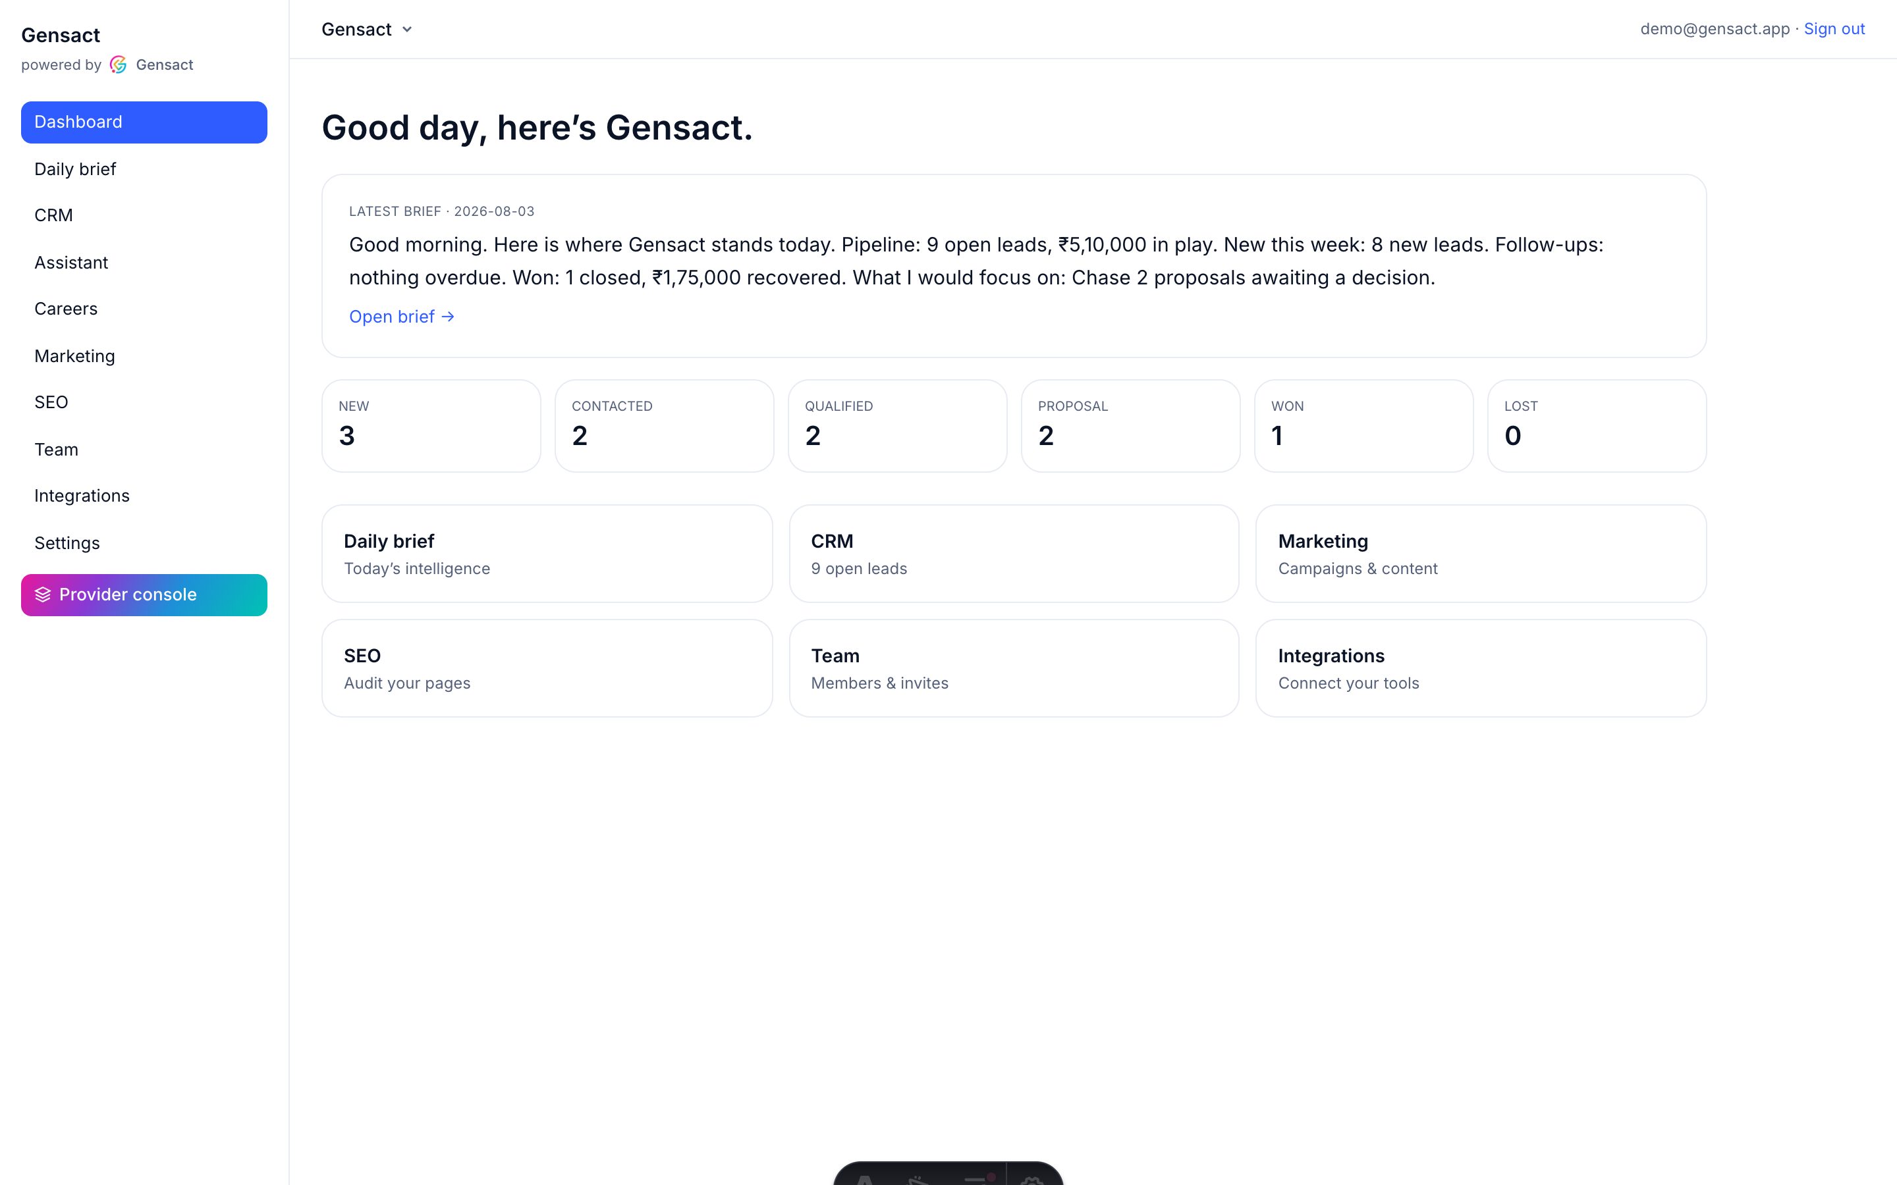
Task: Open the Marketing "Campaigns & content" card
Action: [x=1481, y=553]
